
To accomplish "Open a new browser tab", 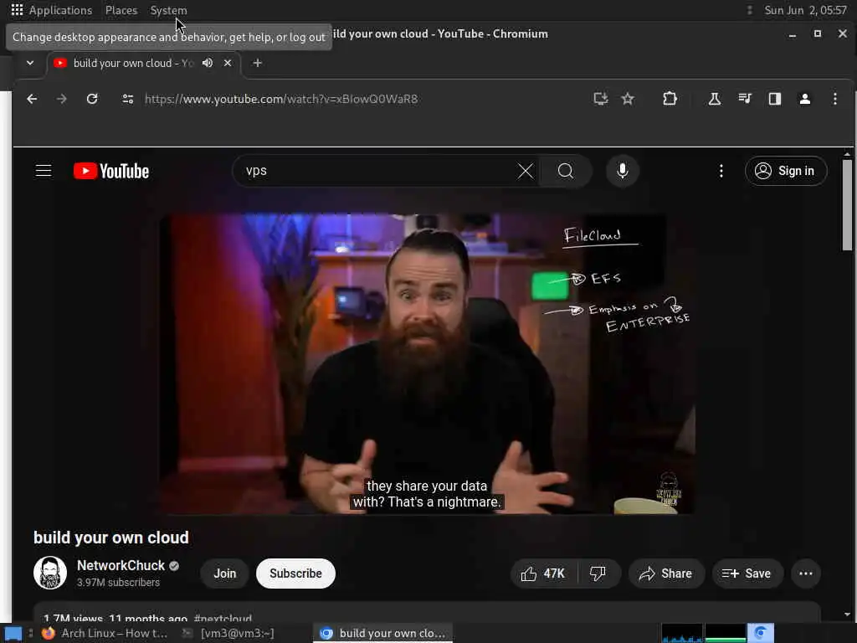I will pyautogui.click(x=258, y=63).
